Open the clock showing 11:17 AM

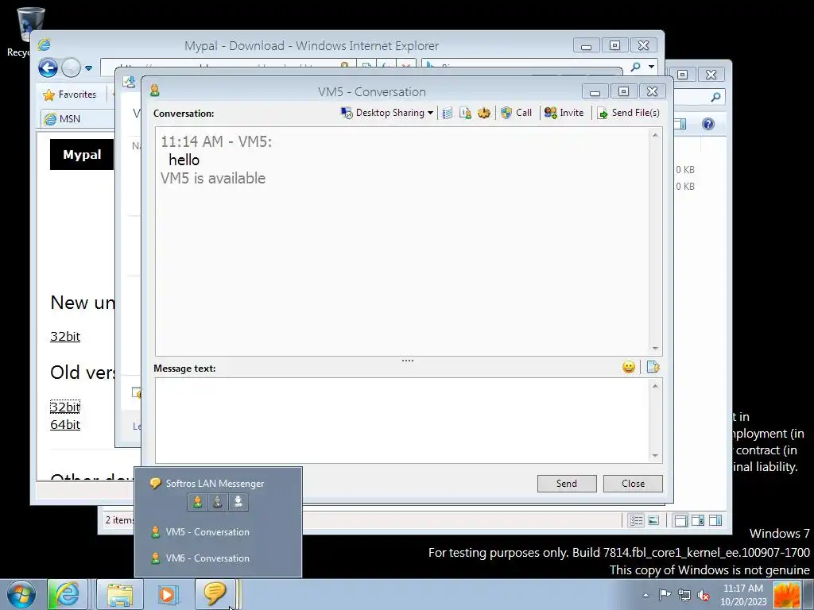coord(743,595)
